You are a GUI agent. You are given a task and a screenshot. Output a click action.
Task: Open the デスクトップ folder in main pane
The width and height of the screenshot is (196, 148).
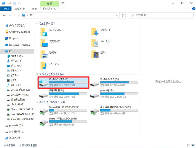coord(50,43)
